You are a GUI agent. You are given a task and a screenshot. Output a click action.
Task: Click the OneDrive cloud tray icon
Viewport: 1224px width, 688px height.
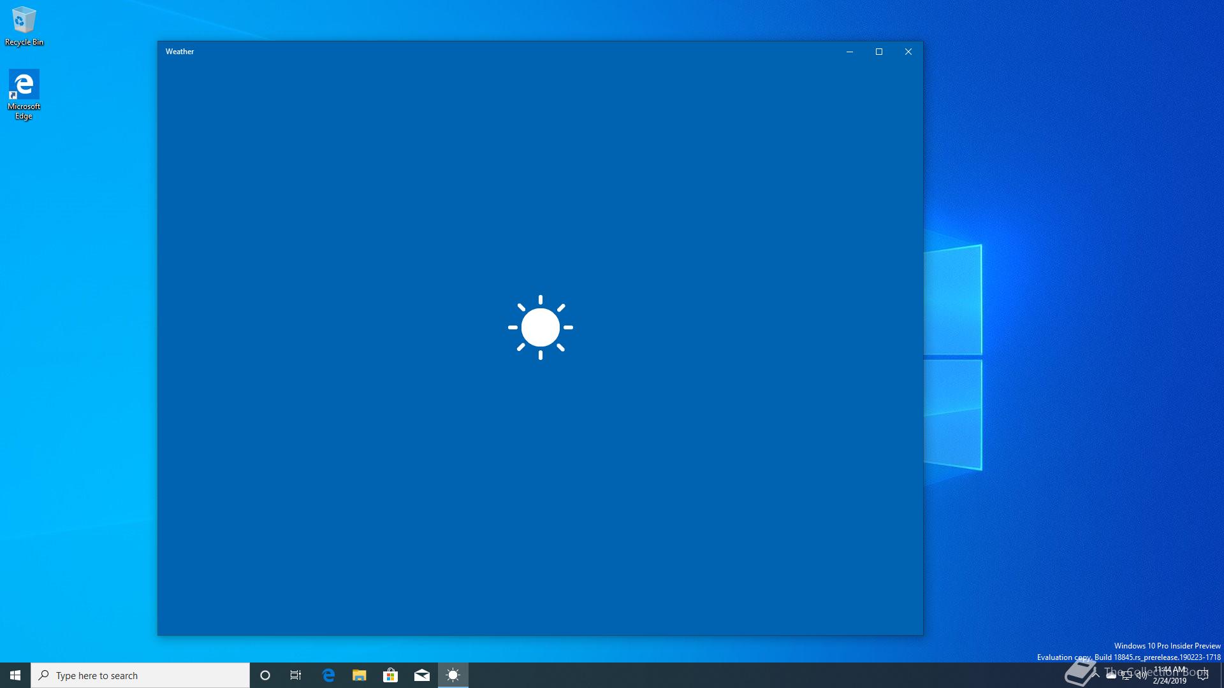click(x=1111, y=675)
